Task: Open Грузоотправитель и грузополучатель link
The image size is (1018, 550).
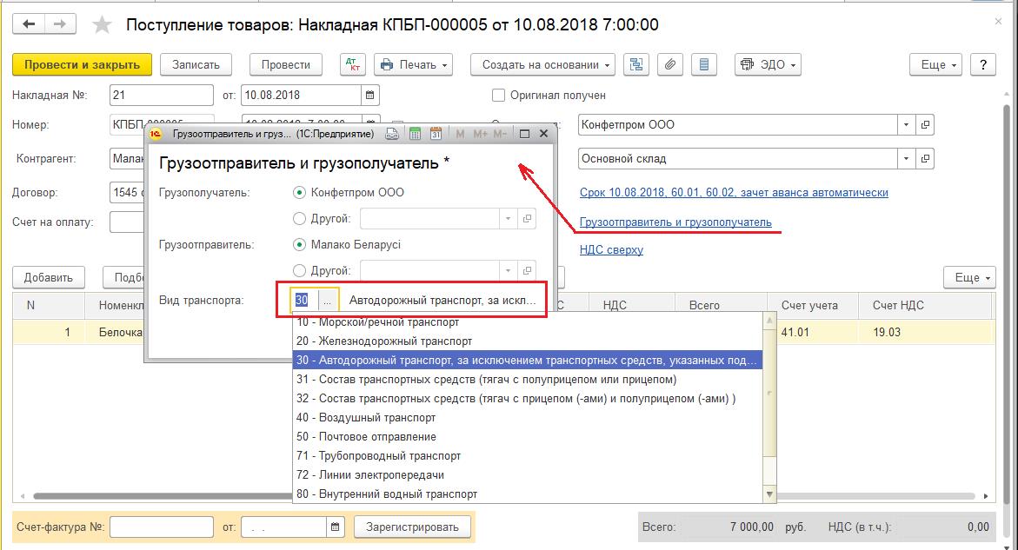Action: 675,222
